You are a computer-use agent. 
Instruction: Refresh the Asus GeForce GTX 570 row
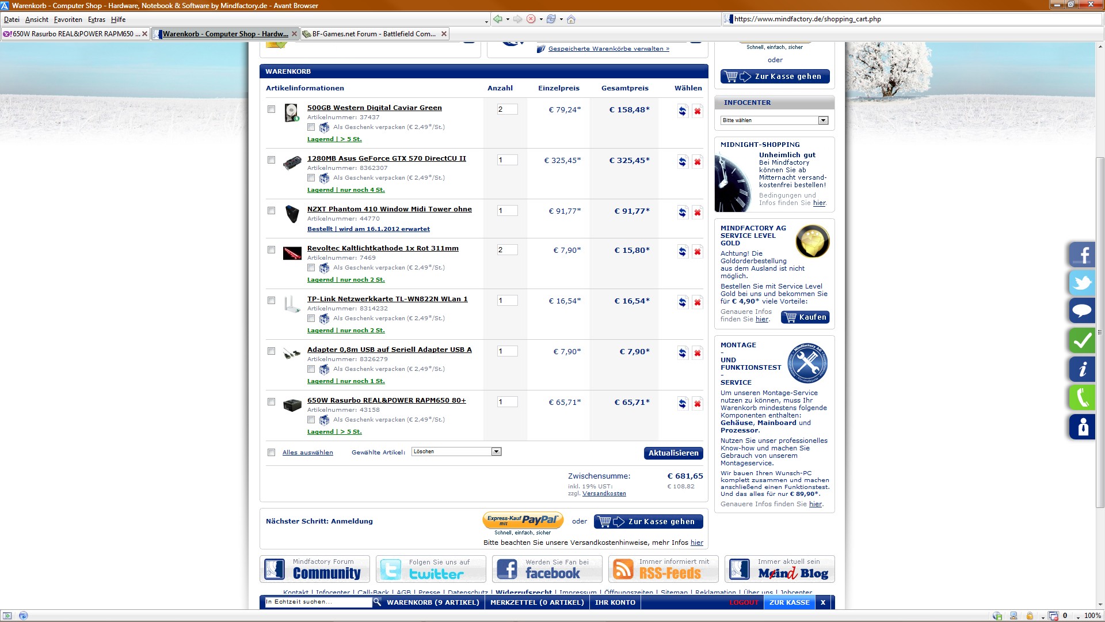(682, 162)
